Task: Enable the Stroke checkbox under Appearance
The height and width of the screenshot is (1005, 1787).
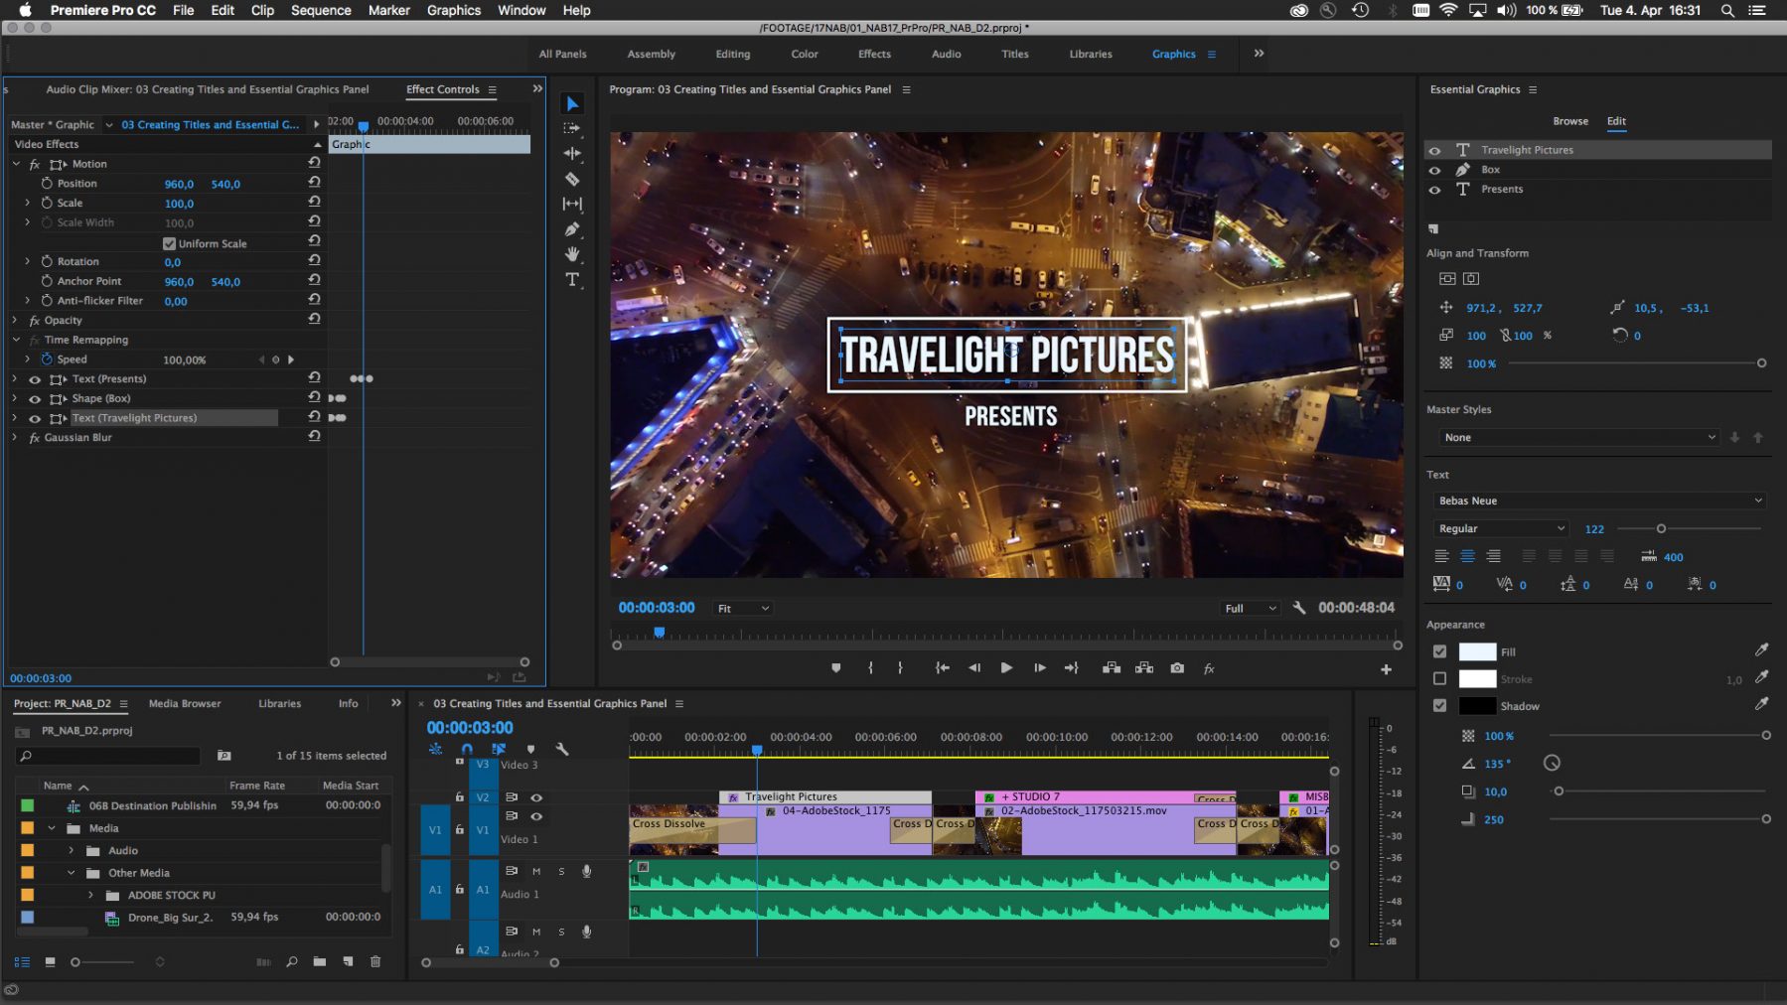Action: (x=1439, y=678)
